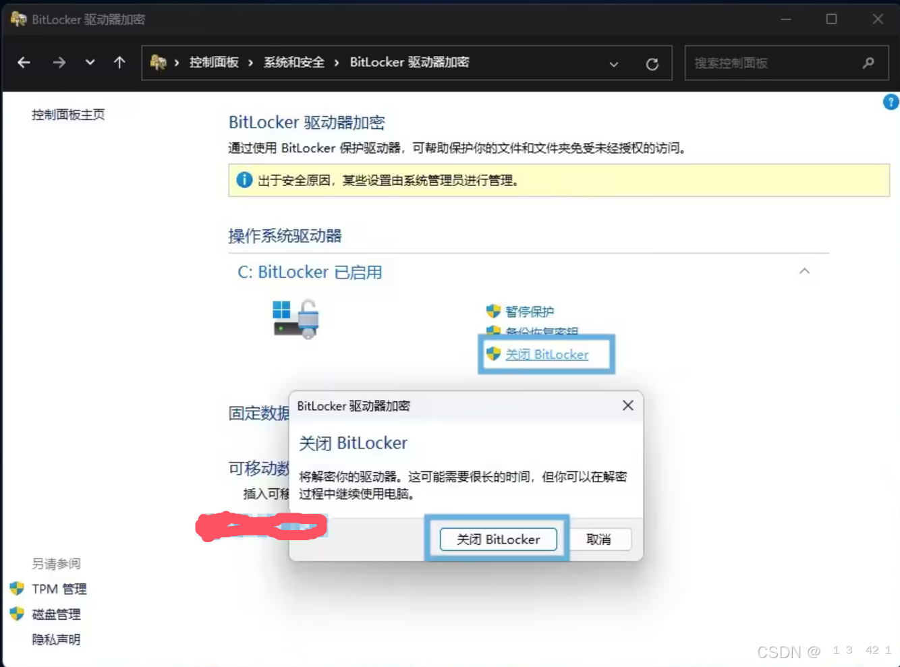Open the address bar dropdown arrow
Image resolution: width=900 pixels, height=667 pixels.
point(614,64)
